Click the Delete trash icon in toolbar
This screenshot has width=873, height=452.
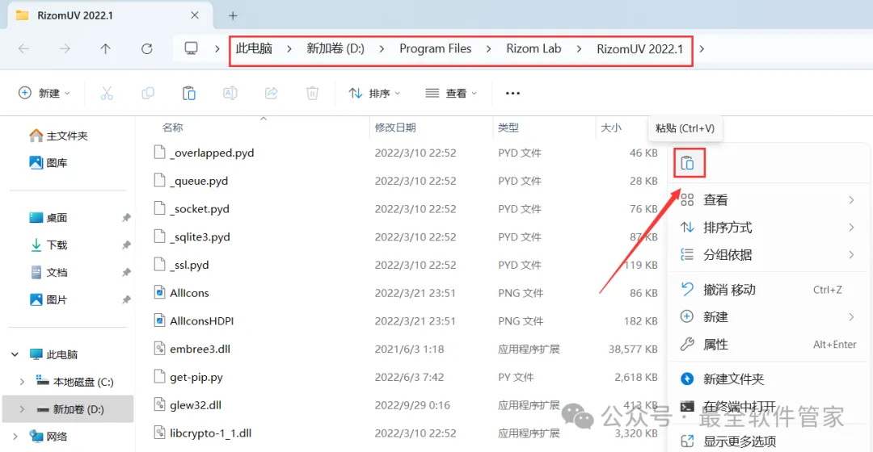312,94
